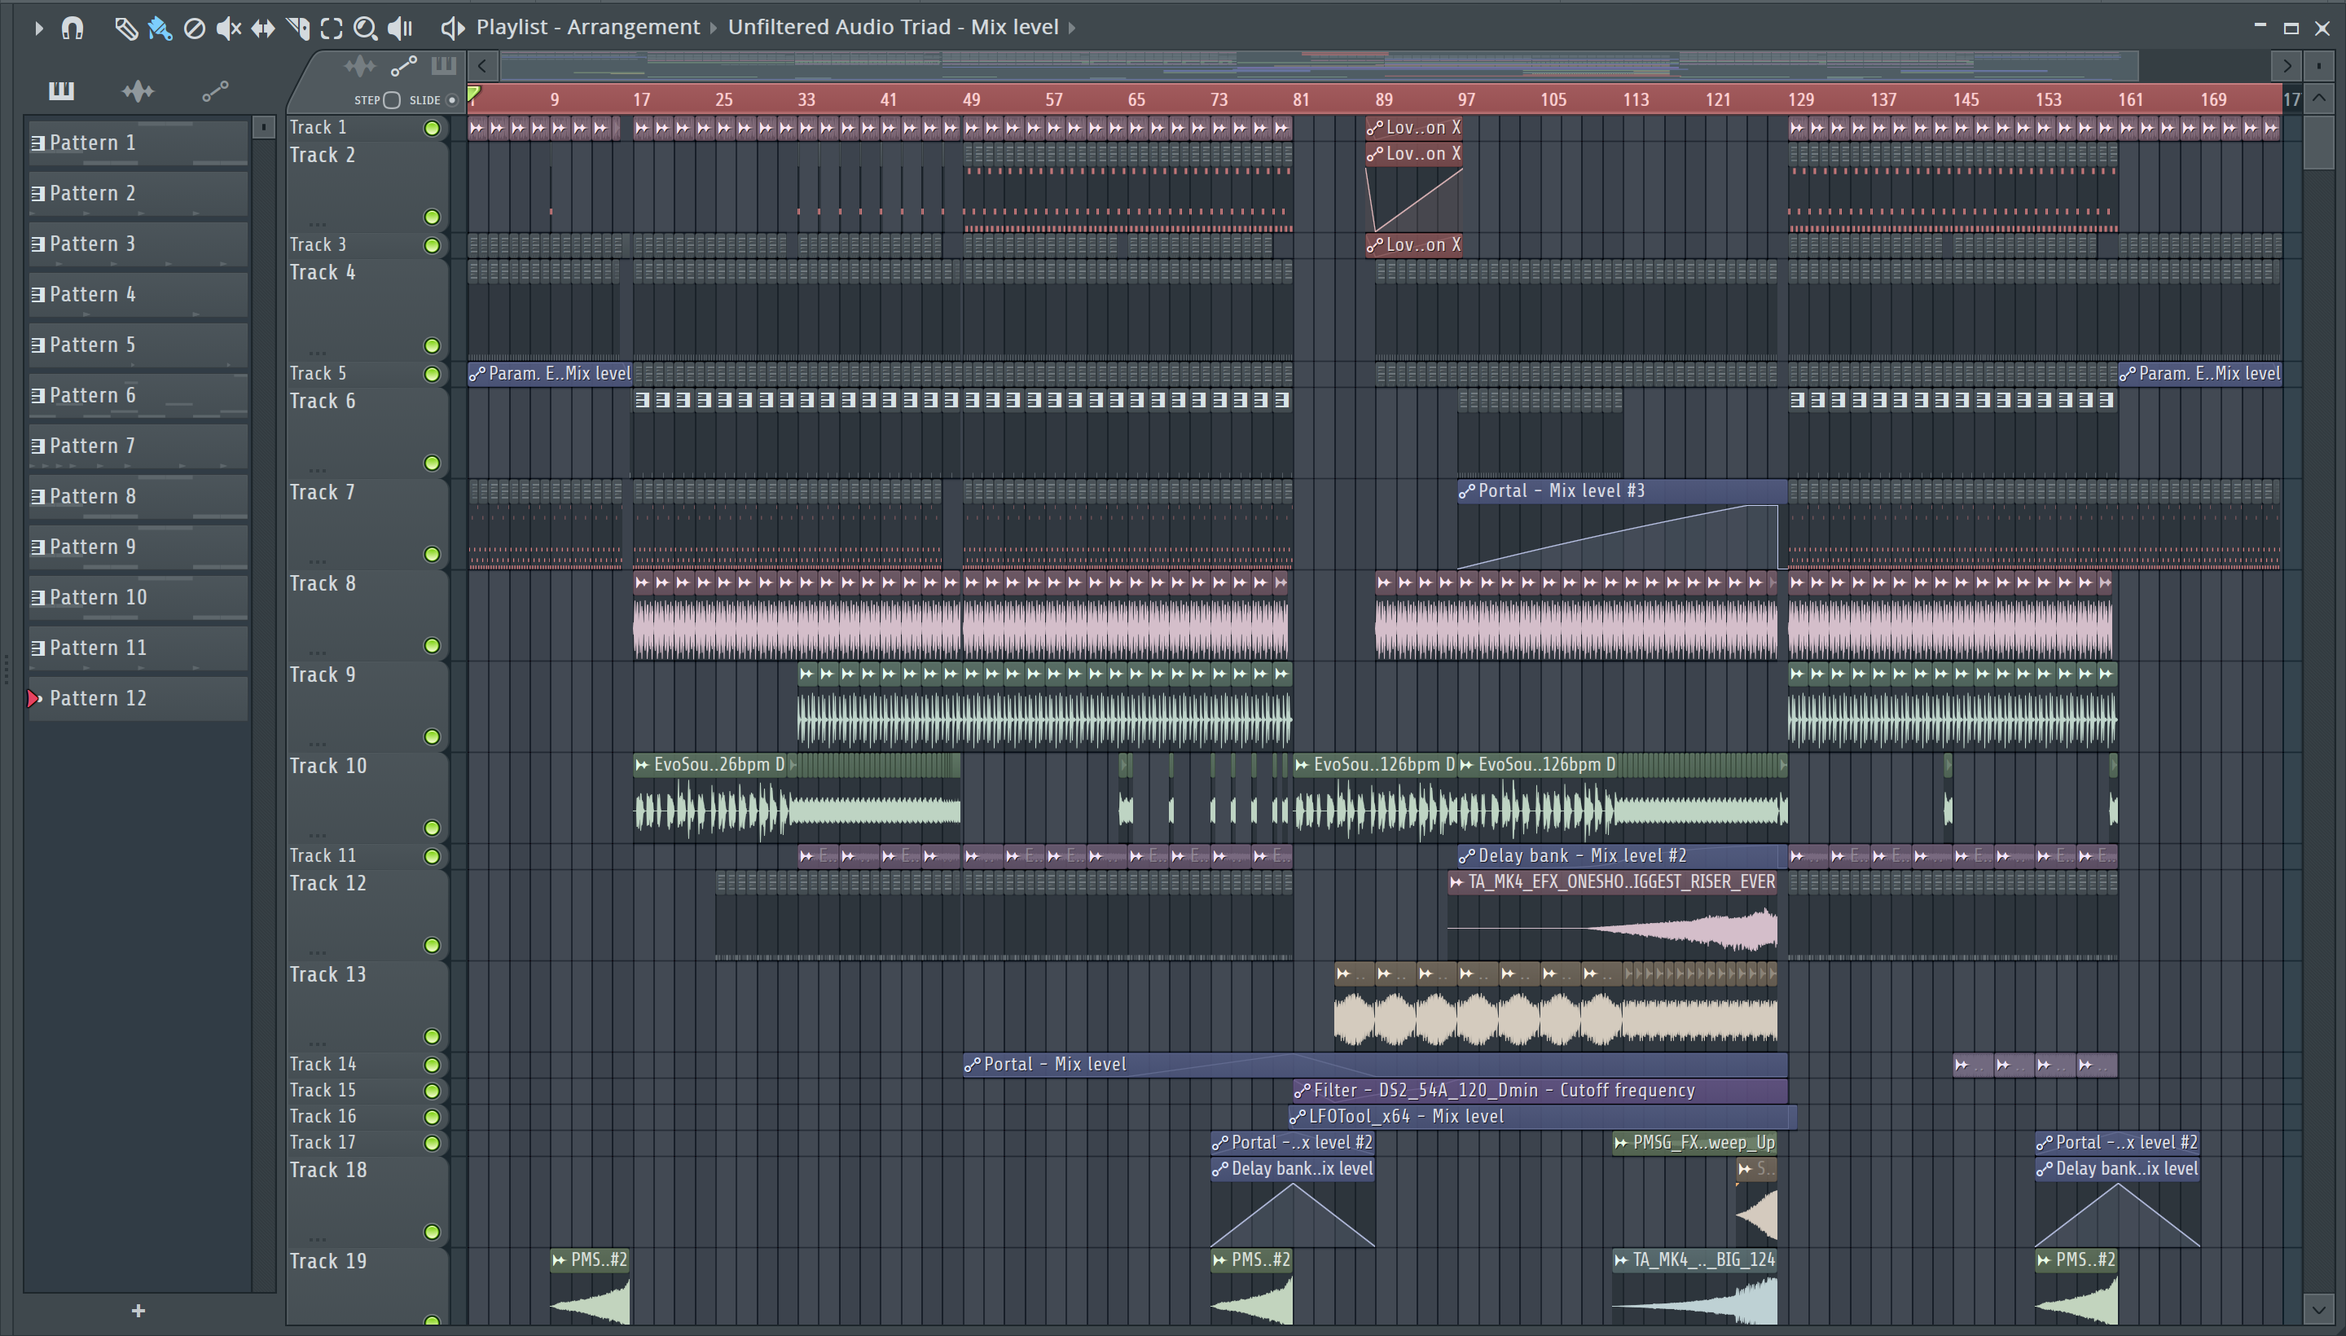This screenshot has height=1336, width=2346.
Task: Select Pattern 7 in the picker
Action: tap(138, 446)
